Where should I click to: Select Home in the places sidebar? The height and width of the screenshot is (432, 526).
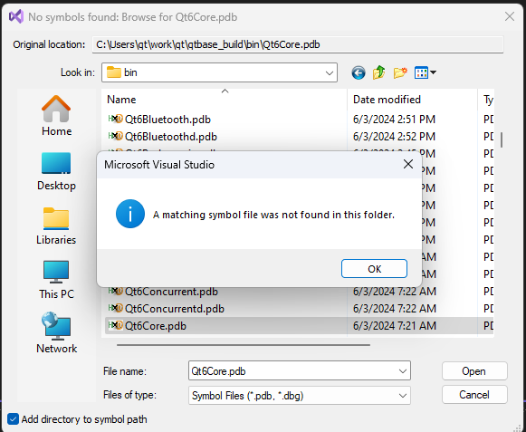[x=56, y=116]
